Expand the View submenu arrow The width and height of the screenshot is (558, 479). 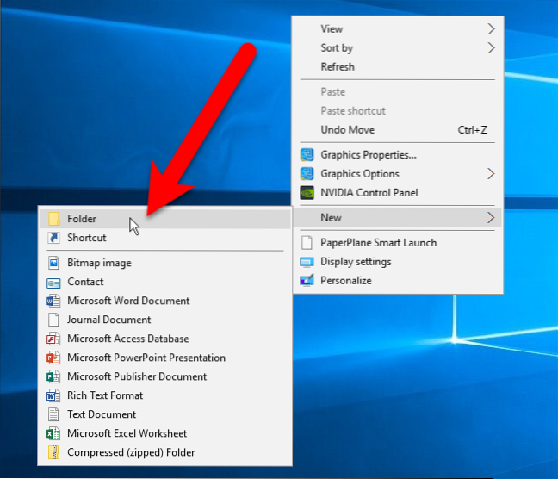pos(491,29)
